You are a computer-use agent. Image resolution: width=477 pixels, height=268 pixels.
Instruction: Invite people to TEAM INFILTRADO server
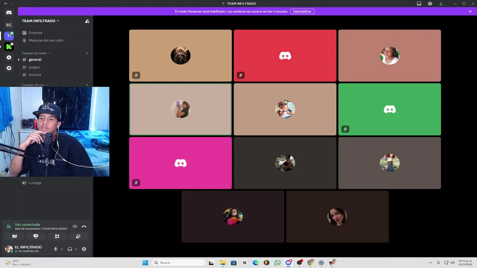point(87,21)
